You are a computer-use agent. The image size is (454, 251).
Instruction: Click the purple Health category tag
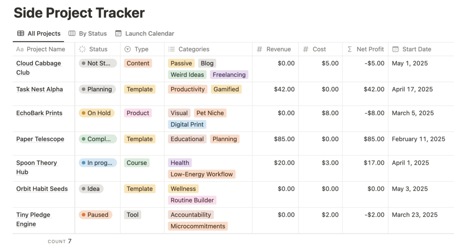coord(180,163)
